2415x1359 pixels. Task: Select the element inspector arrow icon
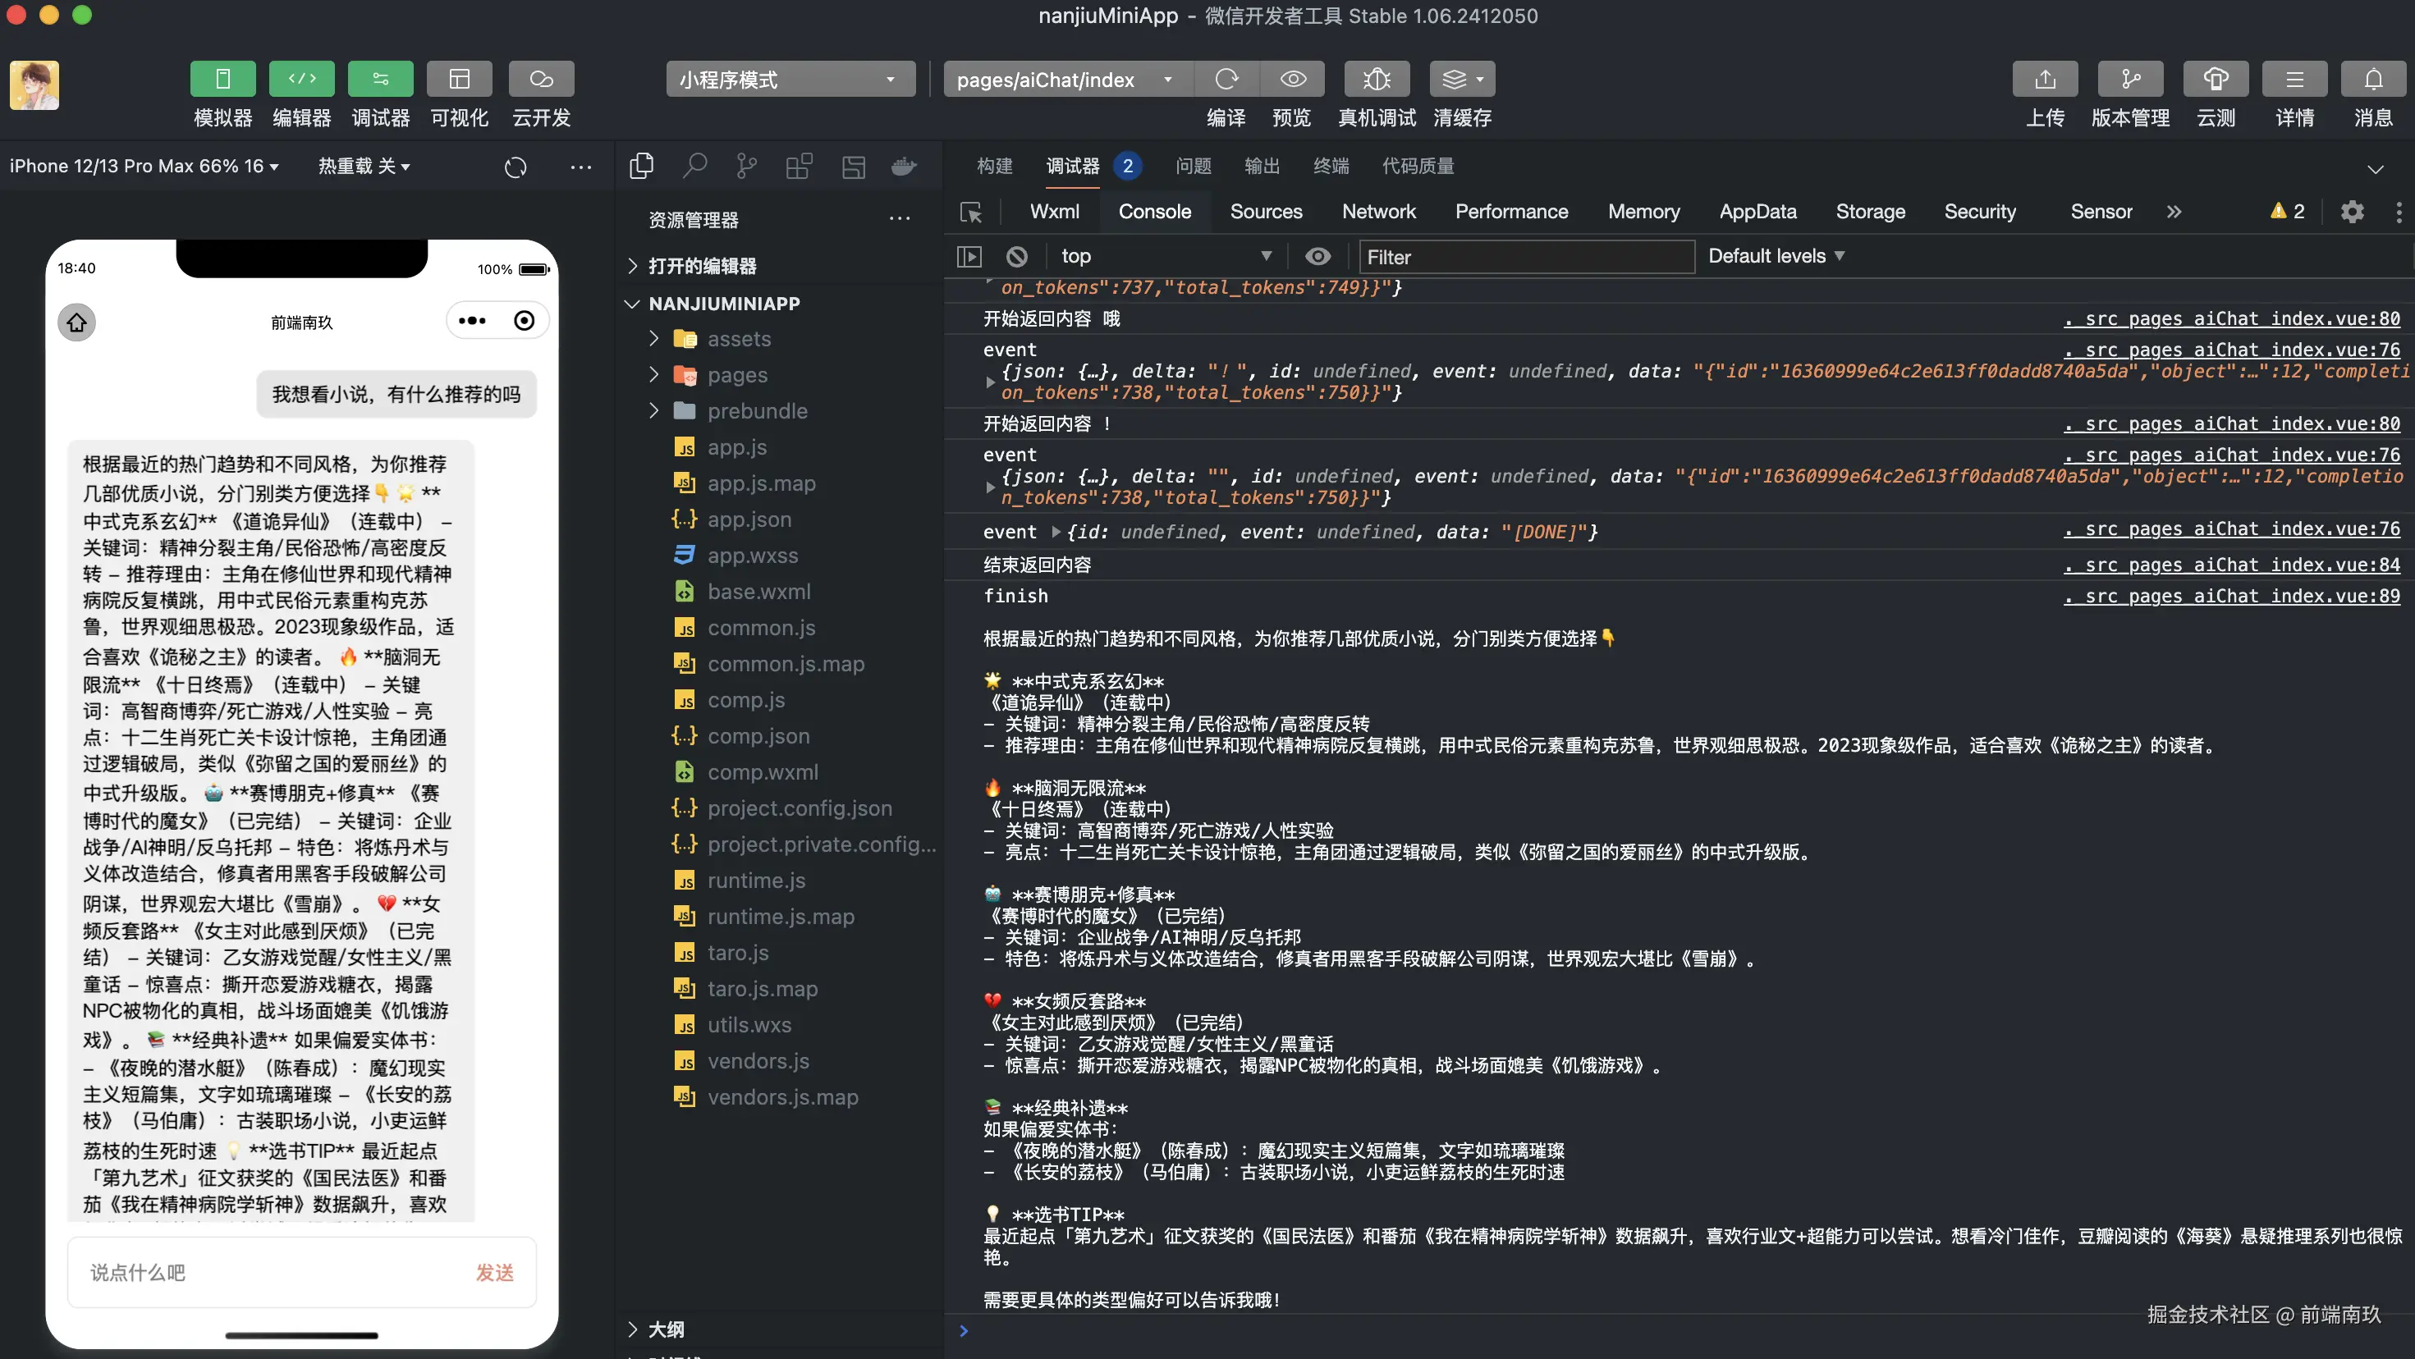971,213
